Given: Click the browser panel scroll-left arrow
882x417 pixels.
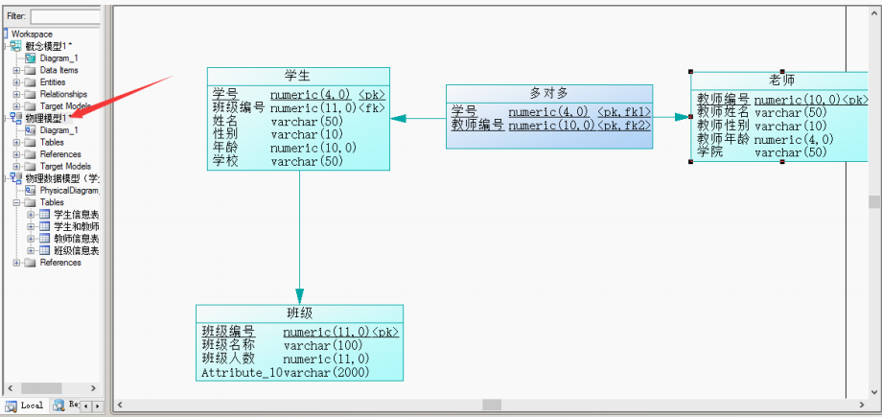Looking at the screenshot, I should click(9, 388).
